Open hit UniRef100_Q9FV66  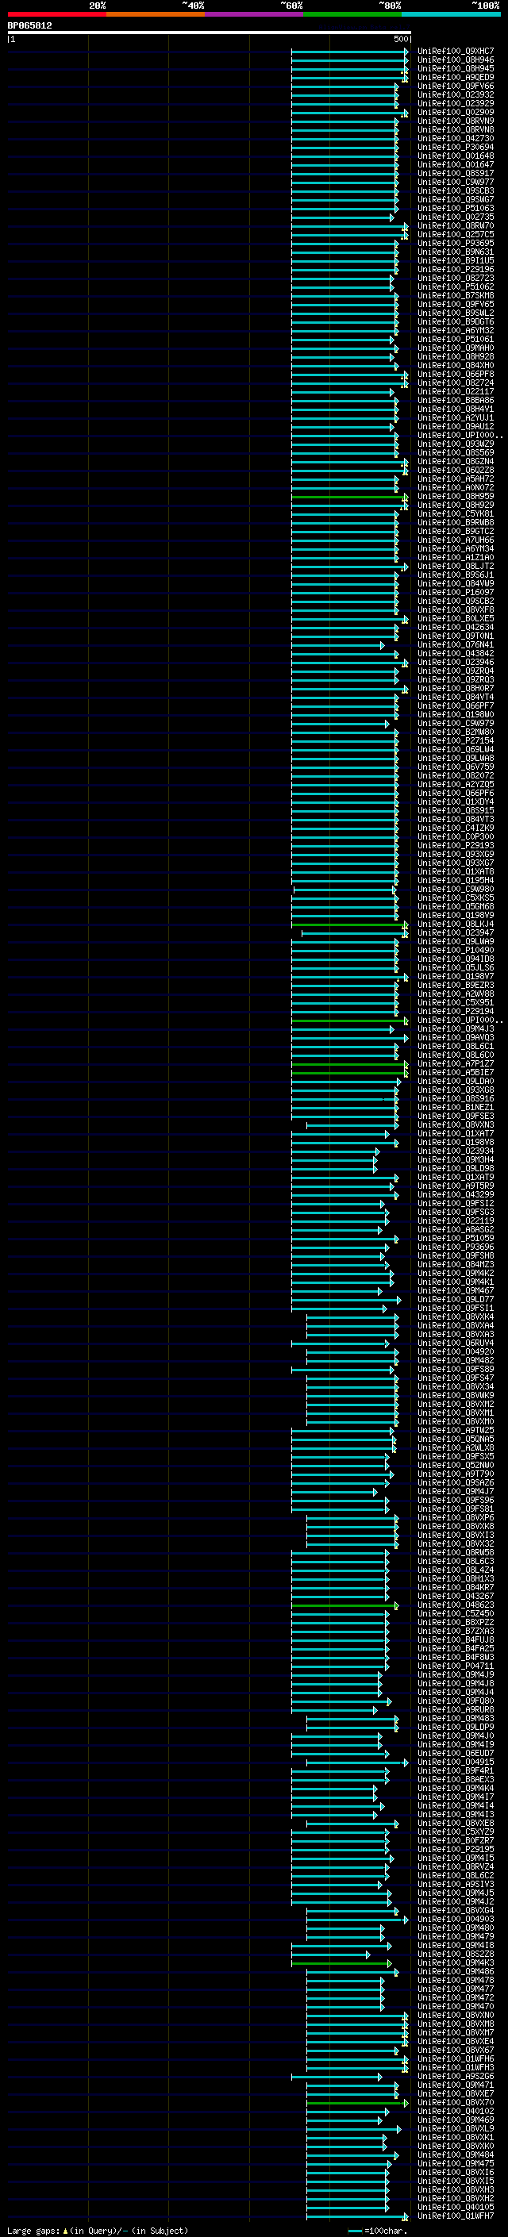coord(456,86)
